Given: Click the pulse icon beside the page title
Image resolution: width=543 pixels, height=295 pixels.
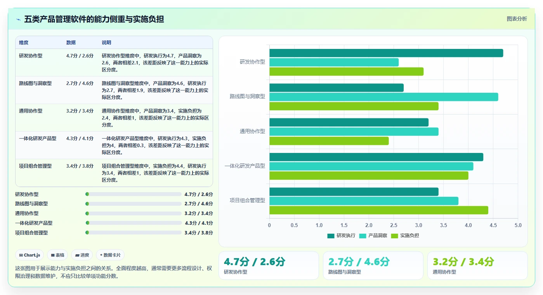Looking at the screenshot, I should pos(19,19).
